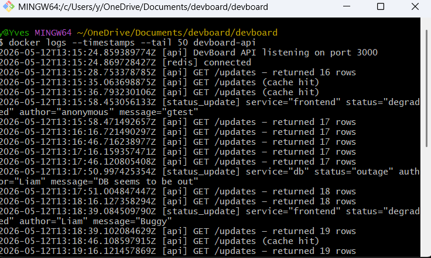This screenshot has height=258, width=431.
Task: Click the first 'returned 18 rows' log line
Action: click(x=178, y=191)
